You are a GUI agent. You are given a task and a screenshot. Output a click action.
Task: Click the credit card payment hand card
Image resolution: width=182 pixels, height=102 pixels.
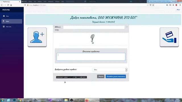tap(169, 37)
